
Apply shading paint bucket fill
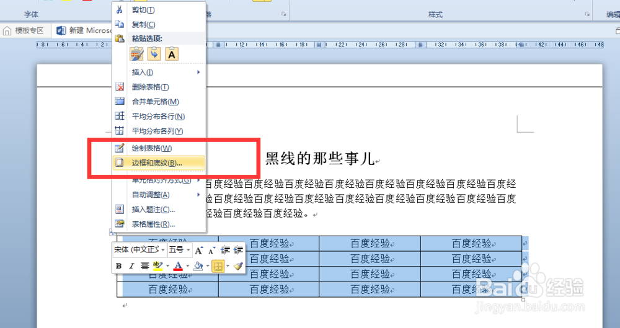coord(198,266)
